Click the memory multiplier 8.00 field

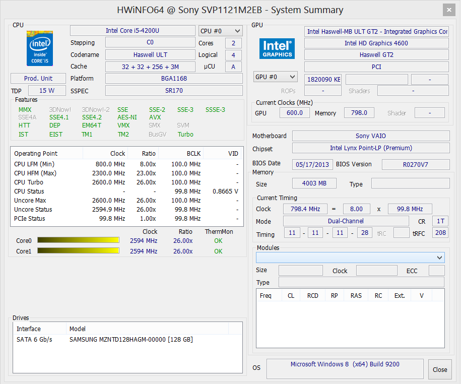(356, 209)
